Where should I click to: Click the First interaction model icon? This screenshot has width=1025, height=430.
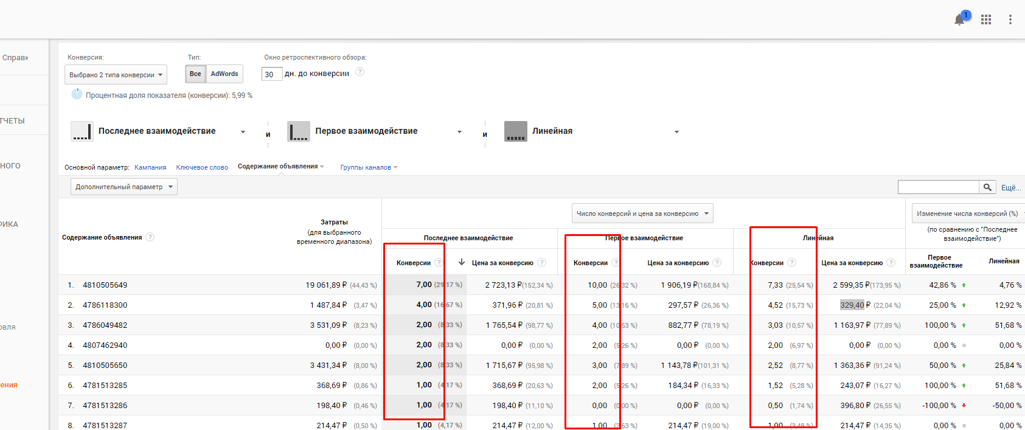[x=298, y=131]
